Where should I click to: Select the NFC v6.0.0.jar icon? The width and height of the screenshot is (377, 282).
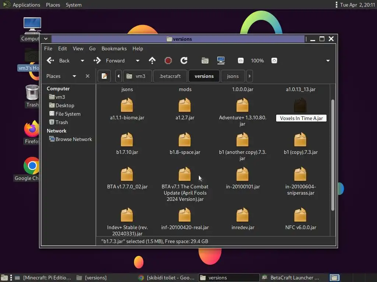(300, 215)
